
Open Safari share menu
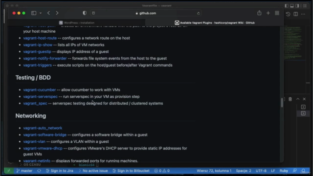coord(259,13)
